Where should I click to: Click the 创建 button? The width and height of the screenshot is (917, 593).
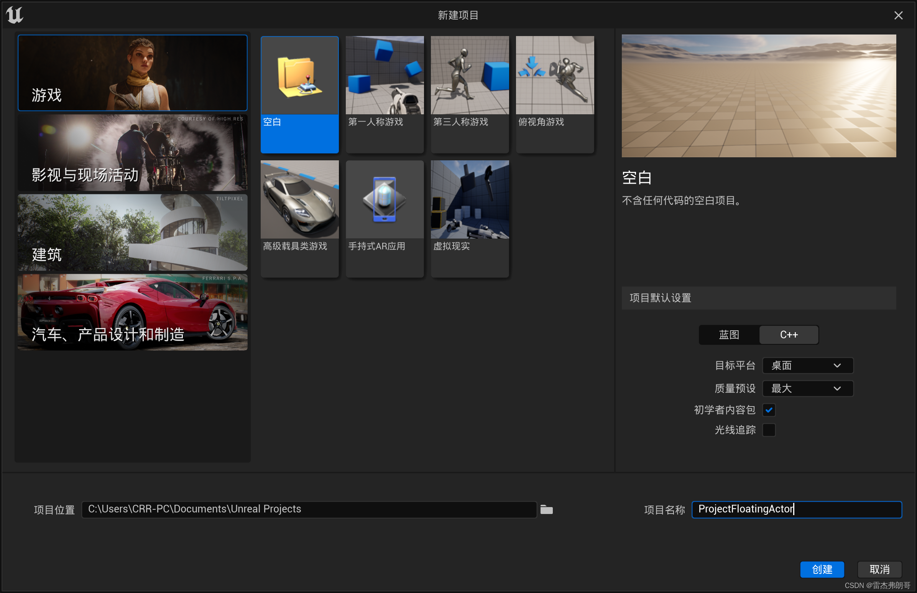[822, 570]
